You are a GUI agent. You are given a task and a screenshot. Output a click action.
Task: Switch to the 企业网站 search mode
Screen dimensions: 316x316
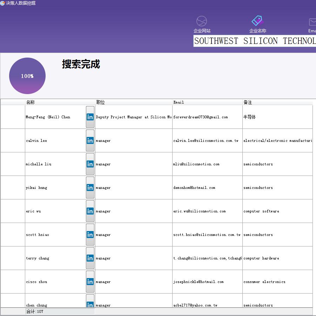(201, 25)
